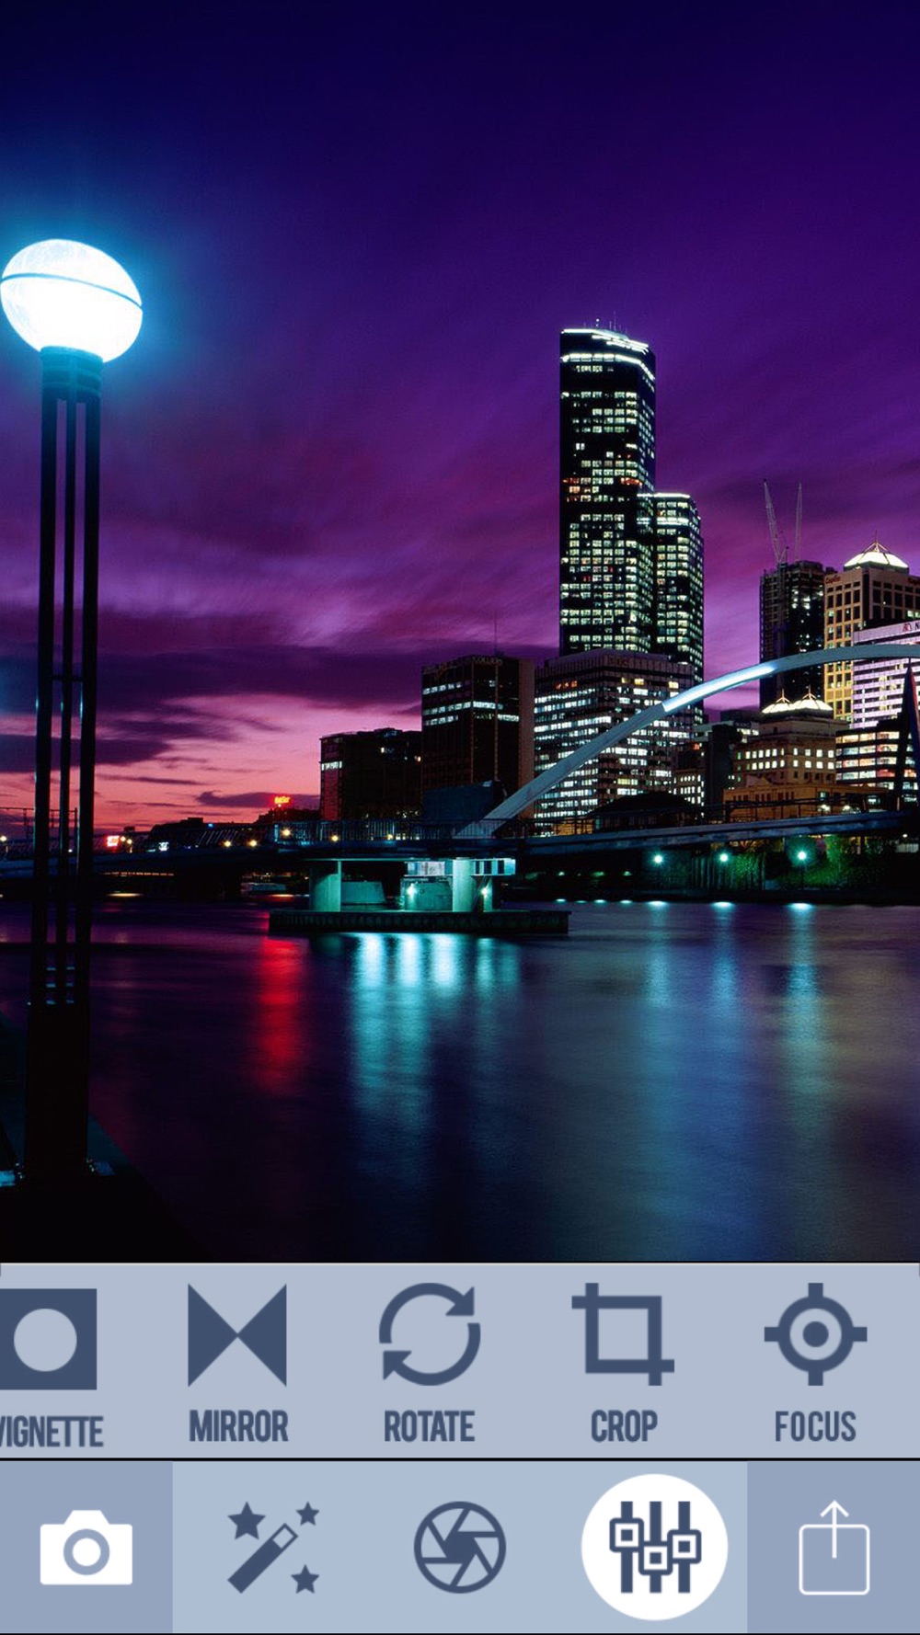Open the magic wand effects tab

(273, 1548)
